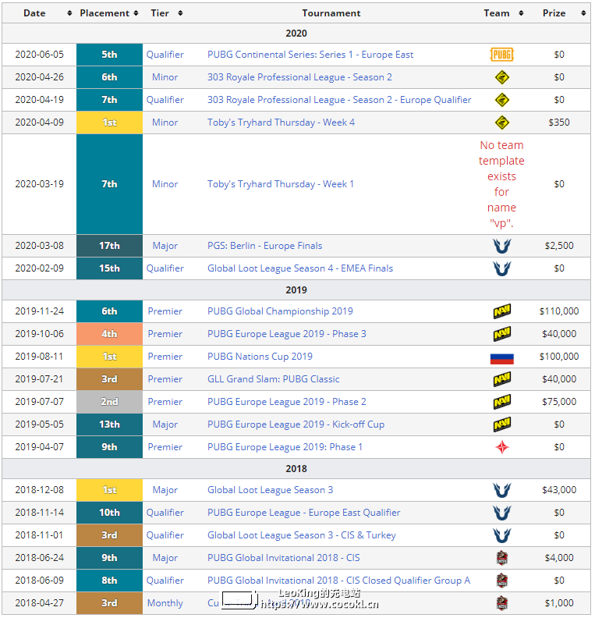Click the Monthly tier link for 2018-04-27

tap(165, 603)
